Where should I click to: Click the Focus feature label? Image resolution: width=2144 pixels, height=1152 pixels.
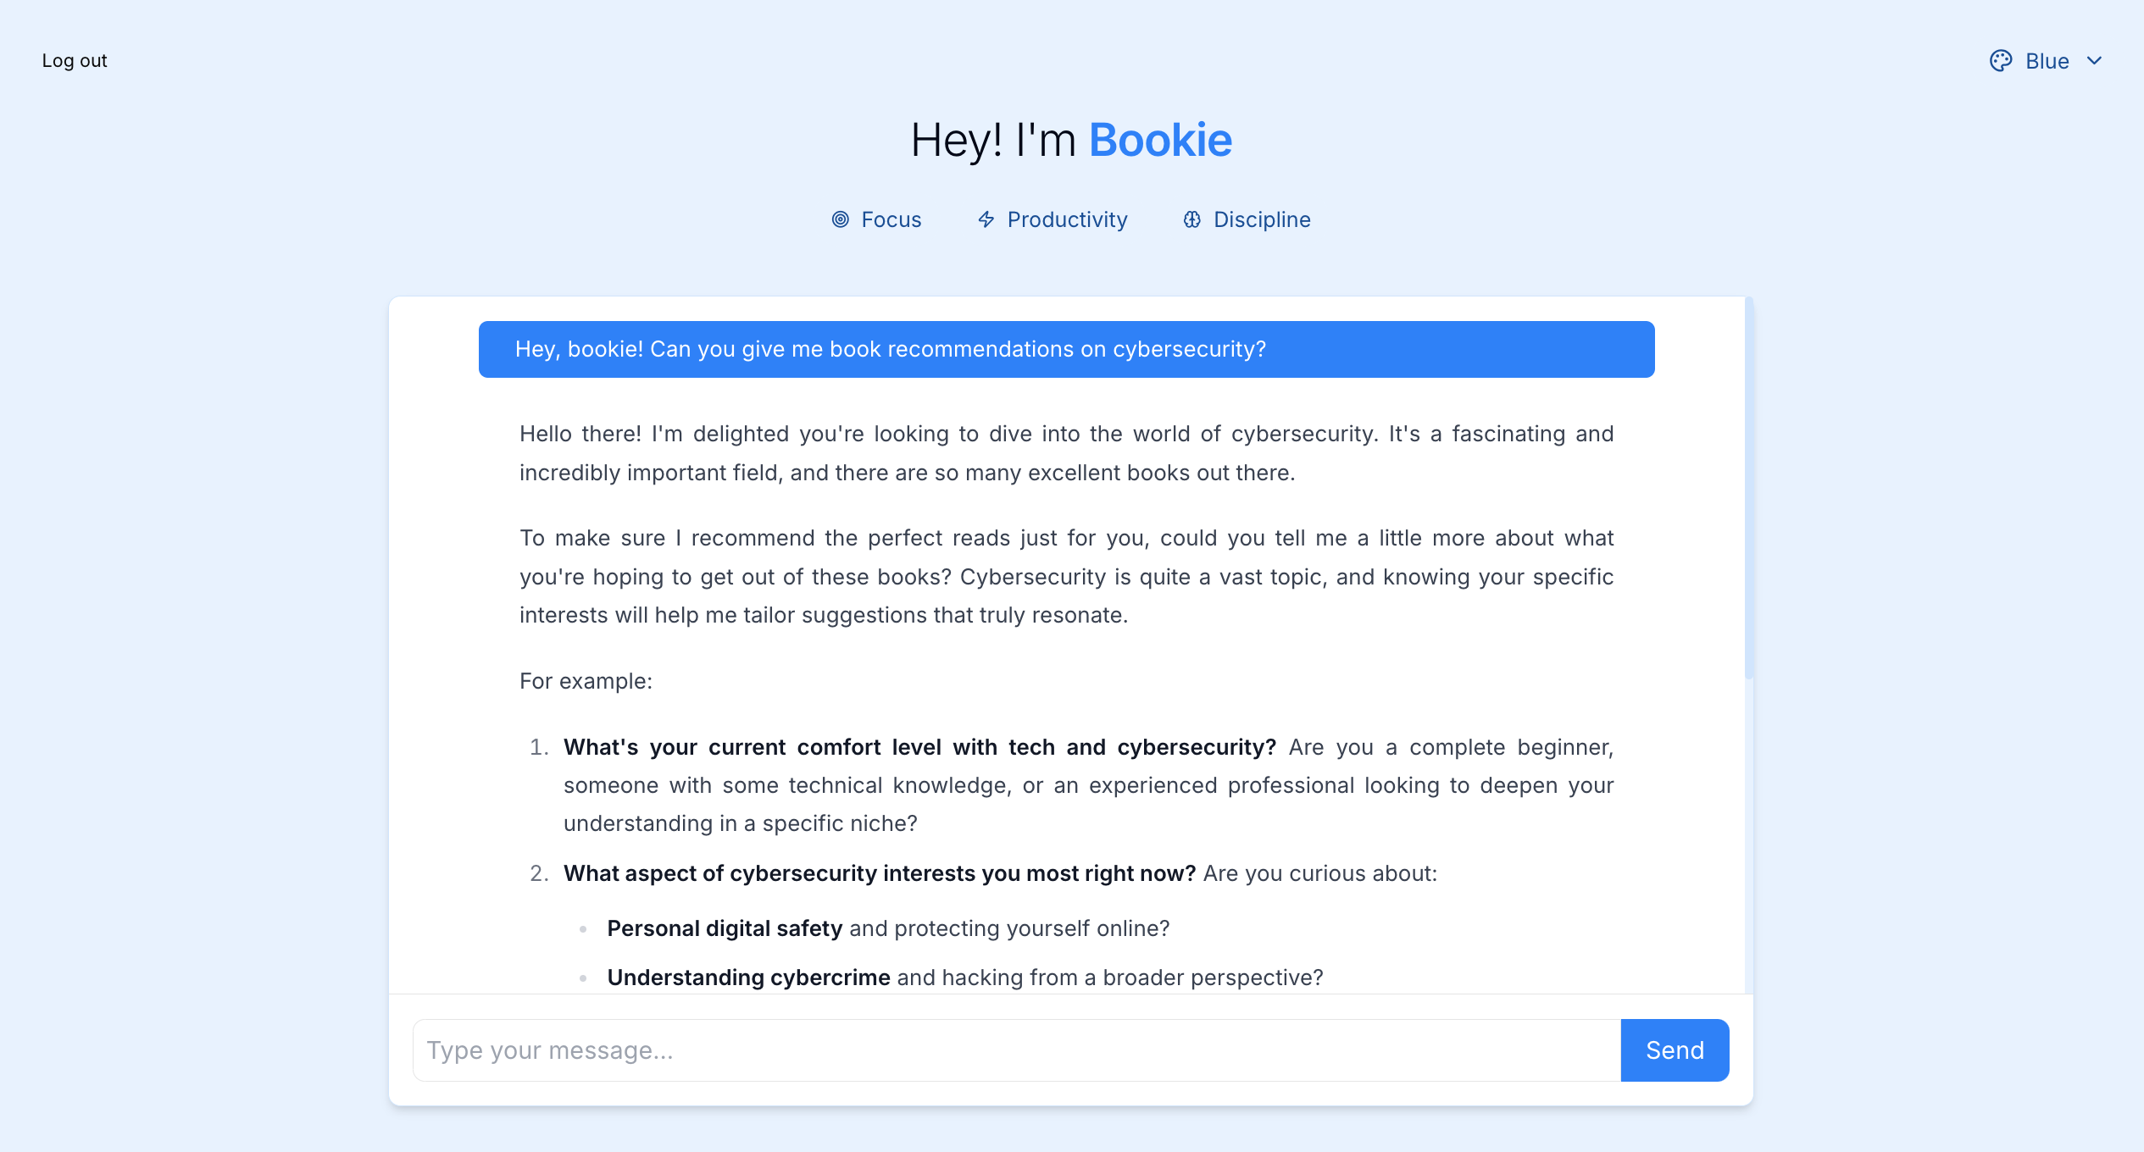891,219
